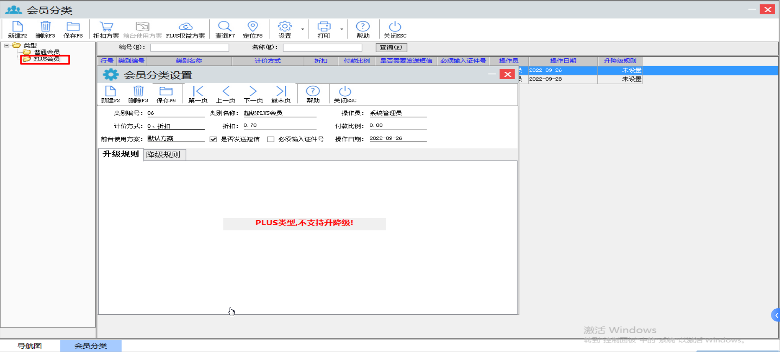Screen dimensions: 780x352
Task: Expand the 设置 dropdown arrow
Action: coord(303,29)
